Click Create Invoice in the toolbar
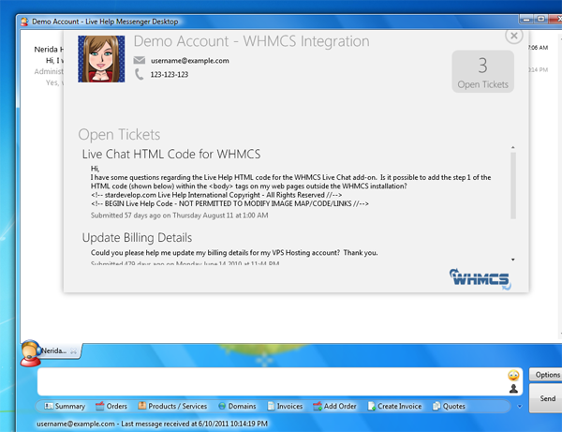The image size is (562, 432). 394,406
